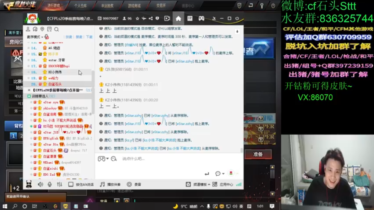Search users with the magnifier icon
This screenshot has height=210, width=374.
pos(57,29)
